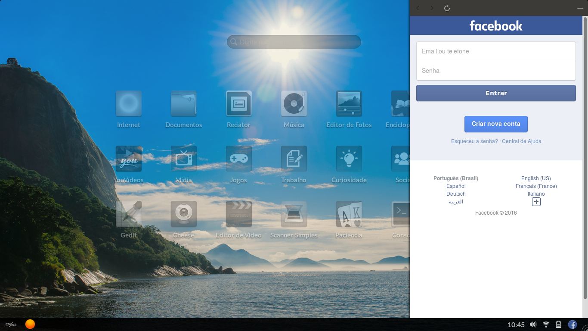Launch the Editor de Vídeo app
The width and height of the screenshot is (588, 331).
click(239, 214)
